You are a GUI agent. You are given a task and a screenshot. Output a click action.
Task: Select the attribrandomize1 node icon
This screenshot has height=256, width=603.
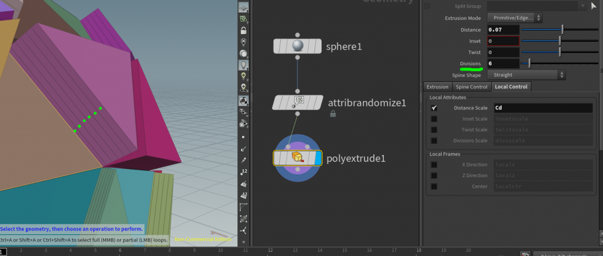click(298, 102)
